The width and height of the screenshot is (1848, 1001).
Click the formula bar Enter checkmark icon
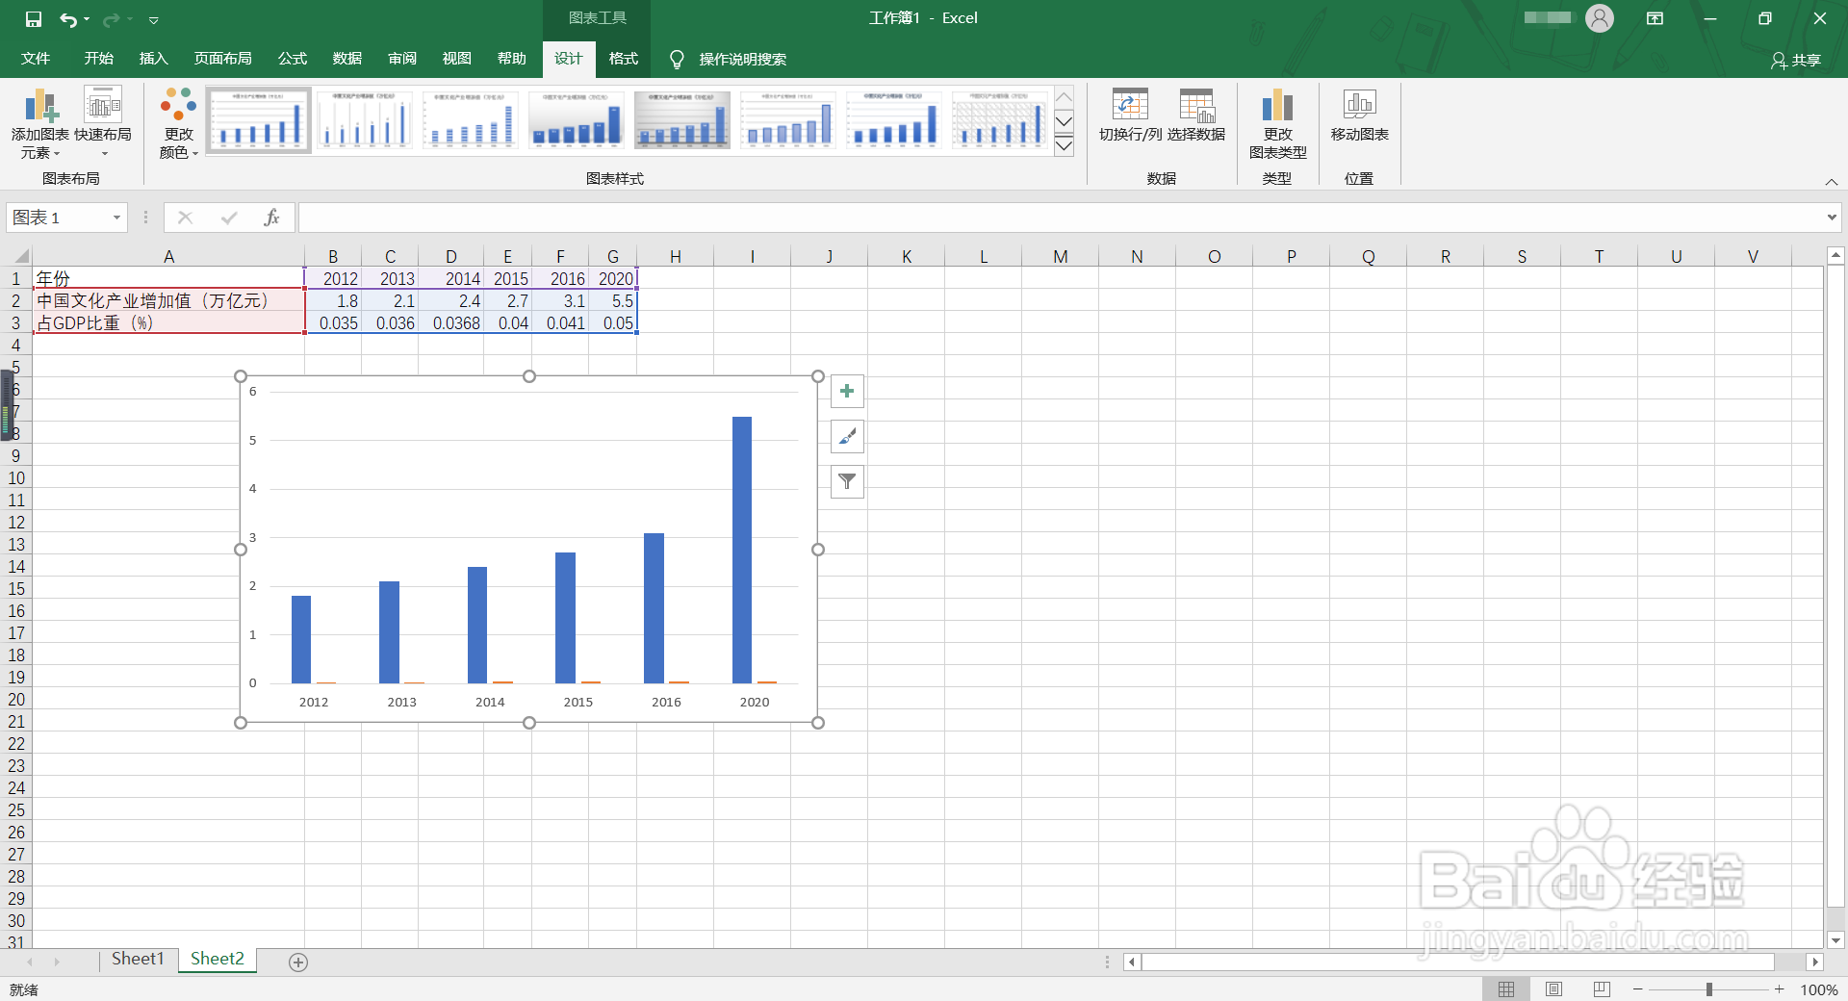pos(229,218)
